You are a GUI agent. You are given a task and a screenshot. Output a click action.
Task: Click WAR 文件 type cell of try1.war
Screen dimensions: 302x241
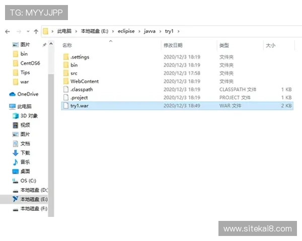tap(230, 106)
